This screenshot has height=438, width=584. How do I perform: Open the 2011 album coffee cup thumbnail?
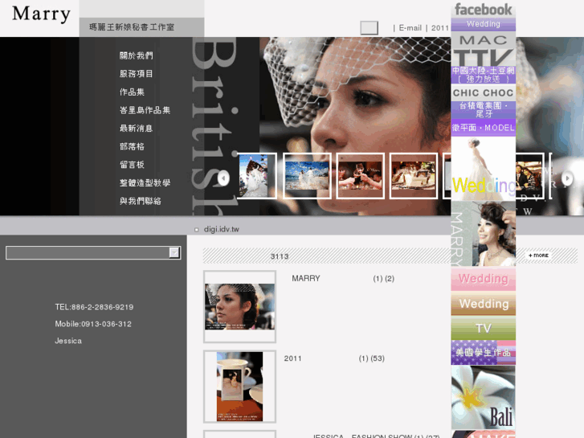239,387
